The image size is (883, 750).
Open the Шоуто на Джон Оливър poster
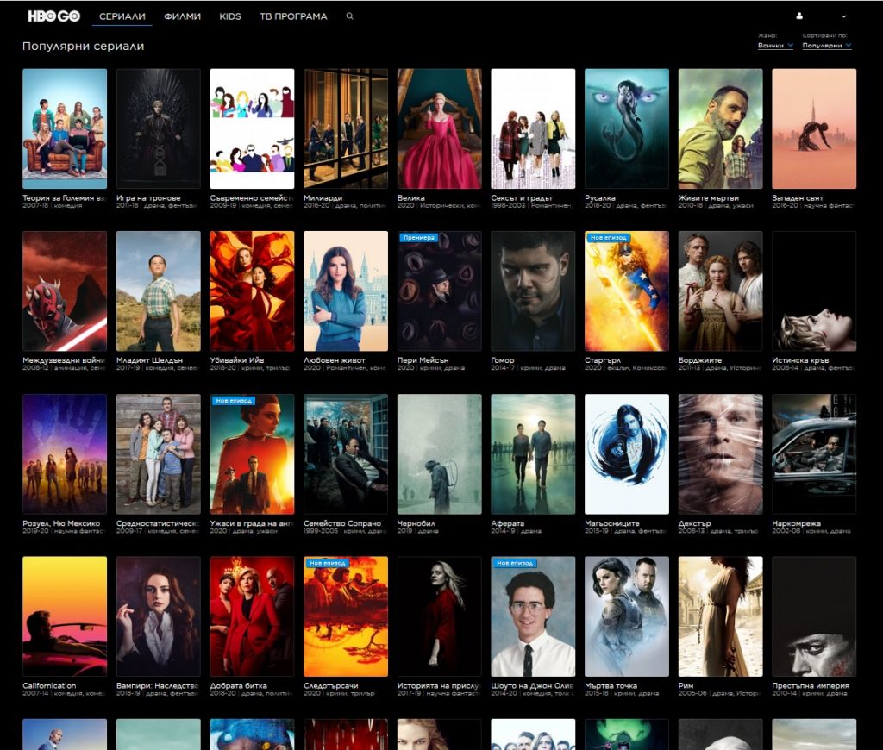[x=533, y=616]
